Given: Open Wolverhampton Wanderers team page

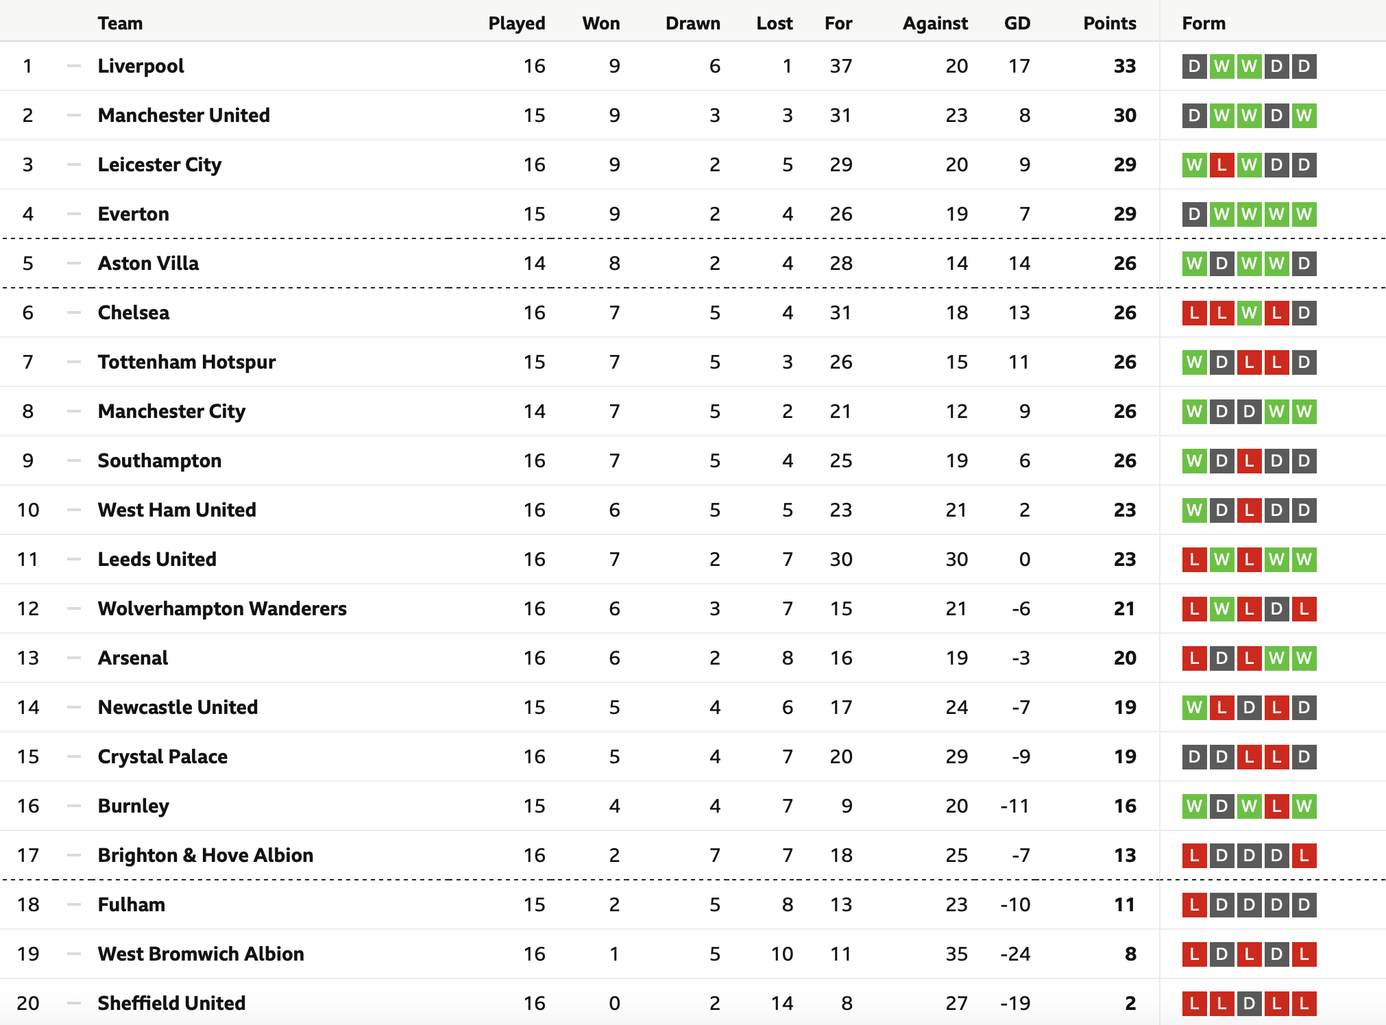Looking at the screenshot, I should pyautogui.click(x=222, y=608).
